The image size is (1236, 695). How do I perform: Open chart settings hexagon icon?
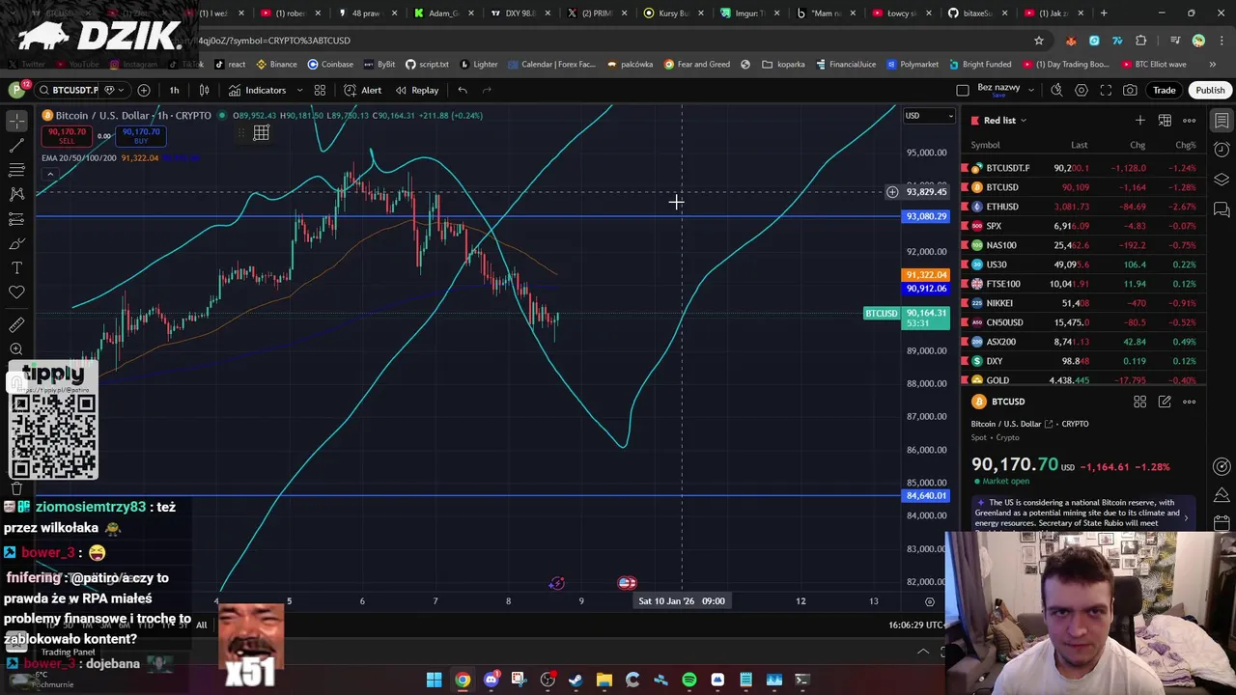click(1081, 90)
